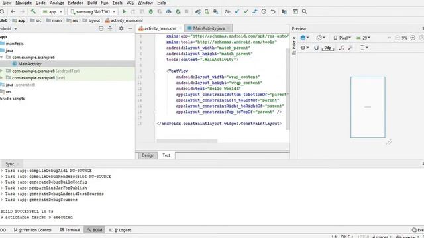The height and width of the screenshot is (238, 424).
Task: Open the Analyze menu
Action: (x=57, y=3)
